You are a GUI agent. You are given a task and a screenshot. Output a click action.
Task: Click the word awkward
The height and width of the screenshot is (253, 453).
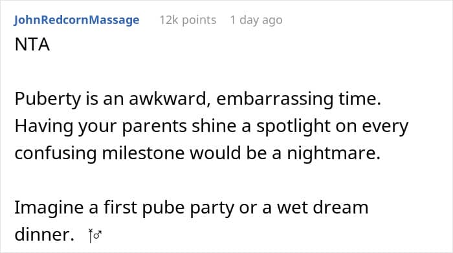click(x=170, y=98)
